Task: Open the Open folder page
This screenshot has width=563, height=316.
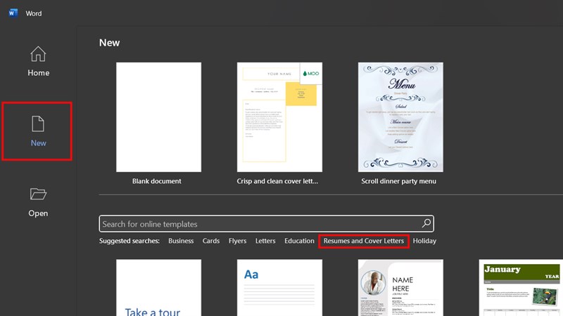Action: 38,202
